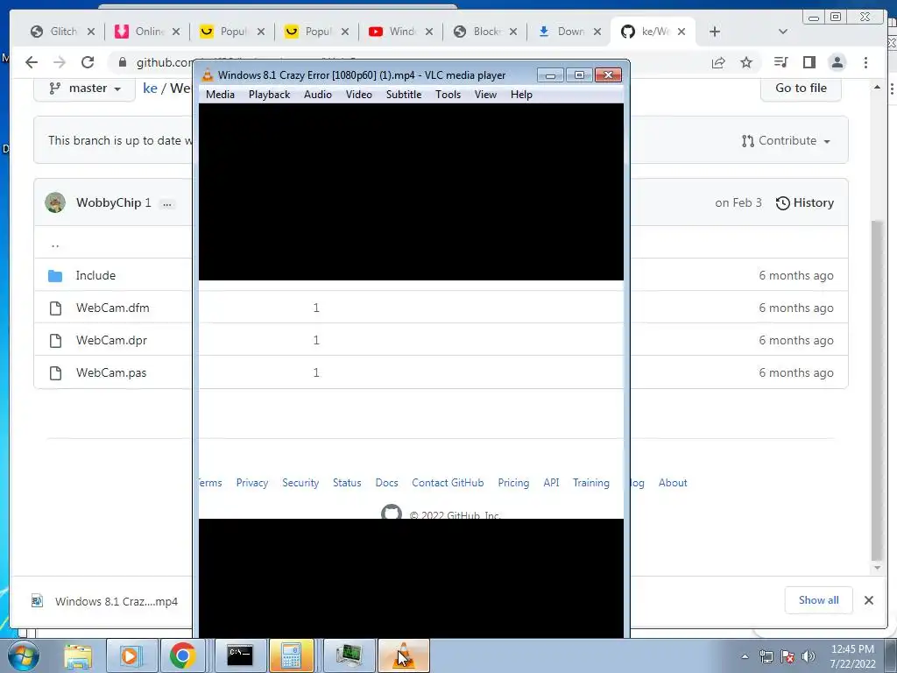Open the system monitor taskbar icon

click(349, 655)
